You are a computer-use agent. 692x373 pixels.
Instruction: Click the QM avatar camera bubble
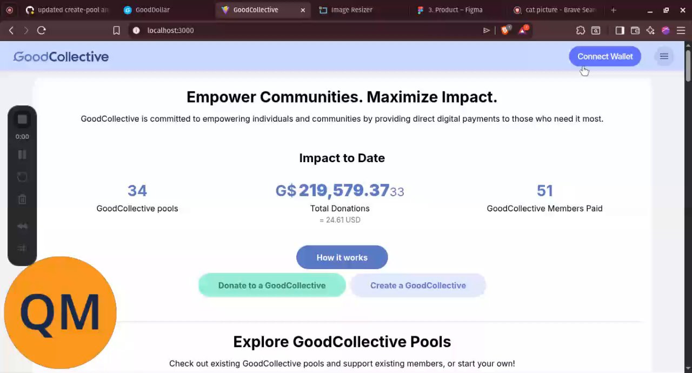[x=60, y=312]
